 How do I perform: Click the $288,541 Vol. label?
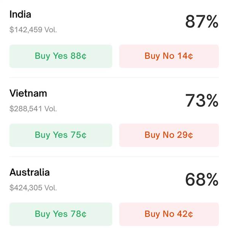pos(33,109)
